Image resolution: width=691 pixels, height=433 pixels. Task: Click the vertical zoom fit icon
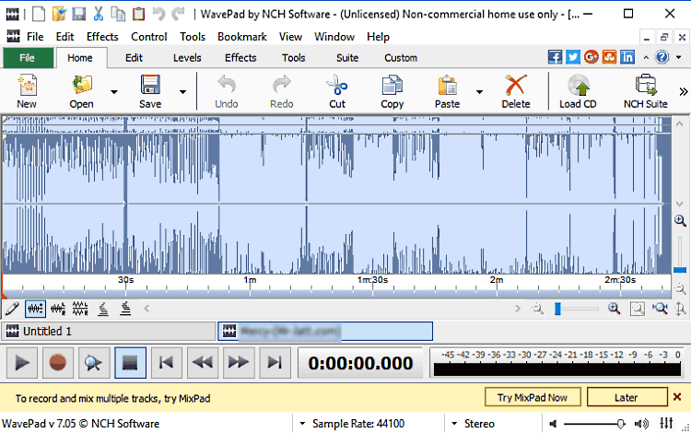pos(681,309)
